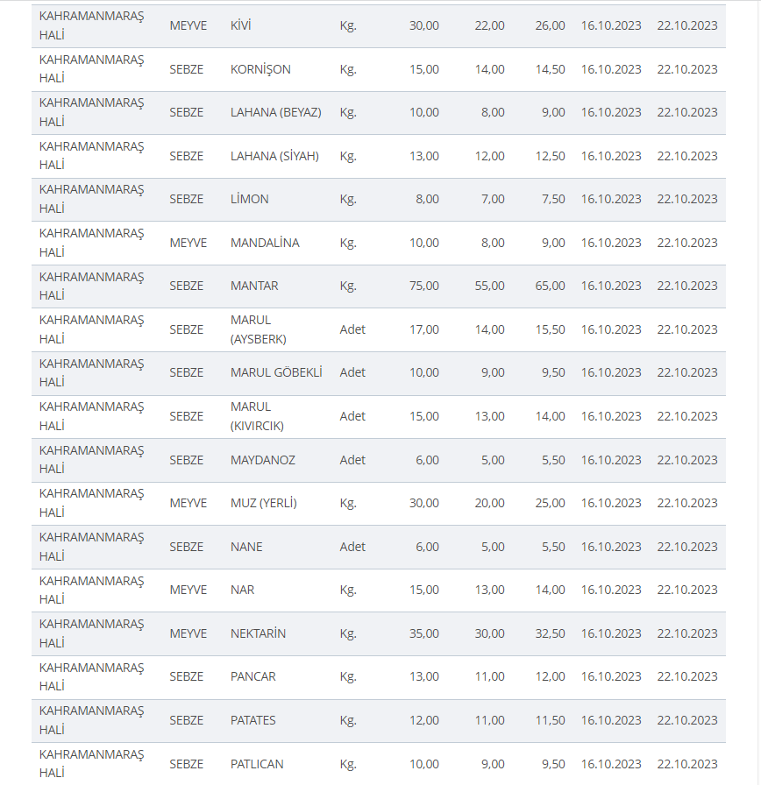Click the MANTAR max price 75,00
761x785 pixels.
click(424, 286)
